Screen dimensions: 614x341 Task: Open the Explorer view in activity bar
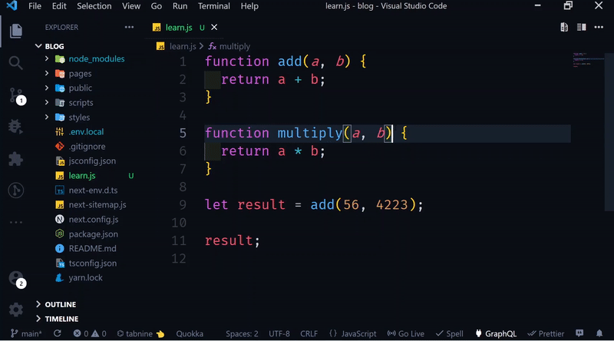click(x=15, y=31)
